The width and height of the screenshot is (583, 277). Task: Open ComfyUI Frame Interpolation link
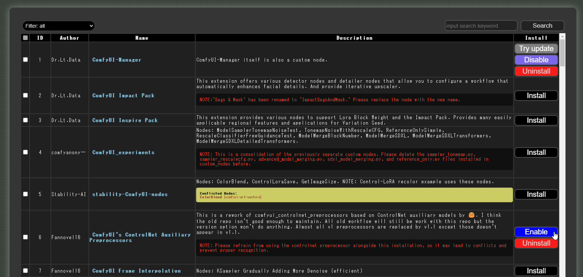pos(137,271)
